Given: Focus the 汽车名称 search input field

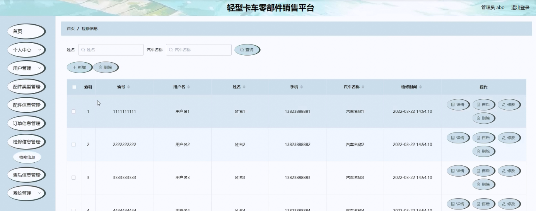Looking at the screenshot, I should point(199,50).
